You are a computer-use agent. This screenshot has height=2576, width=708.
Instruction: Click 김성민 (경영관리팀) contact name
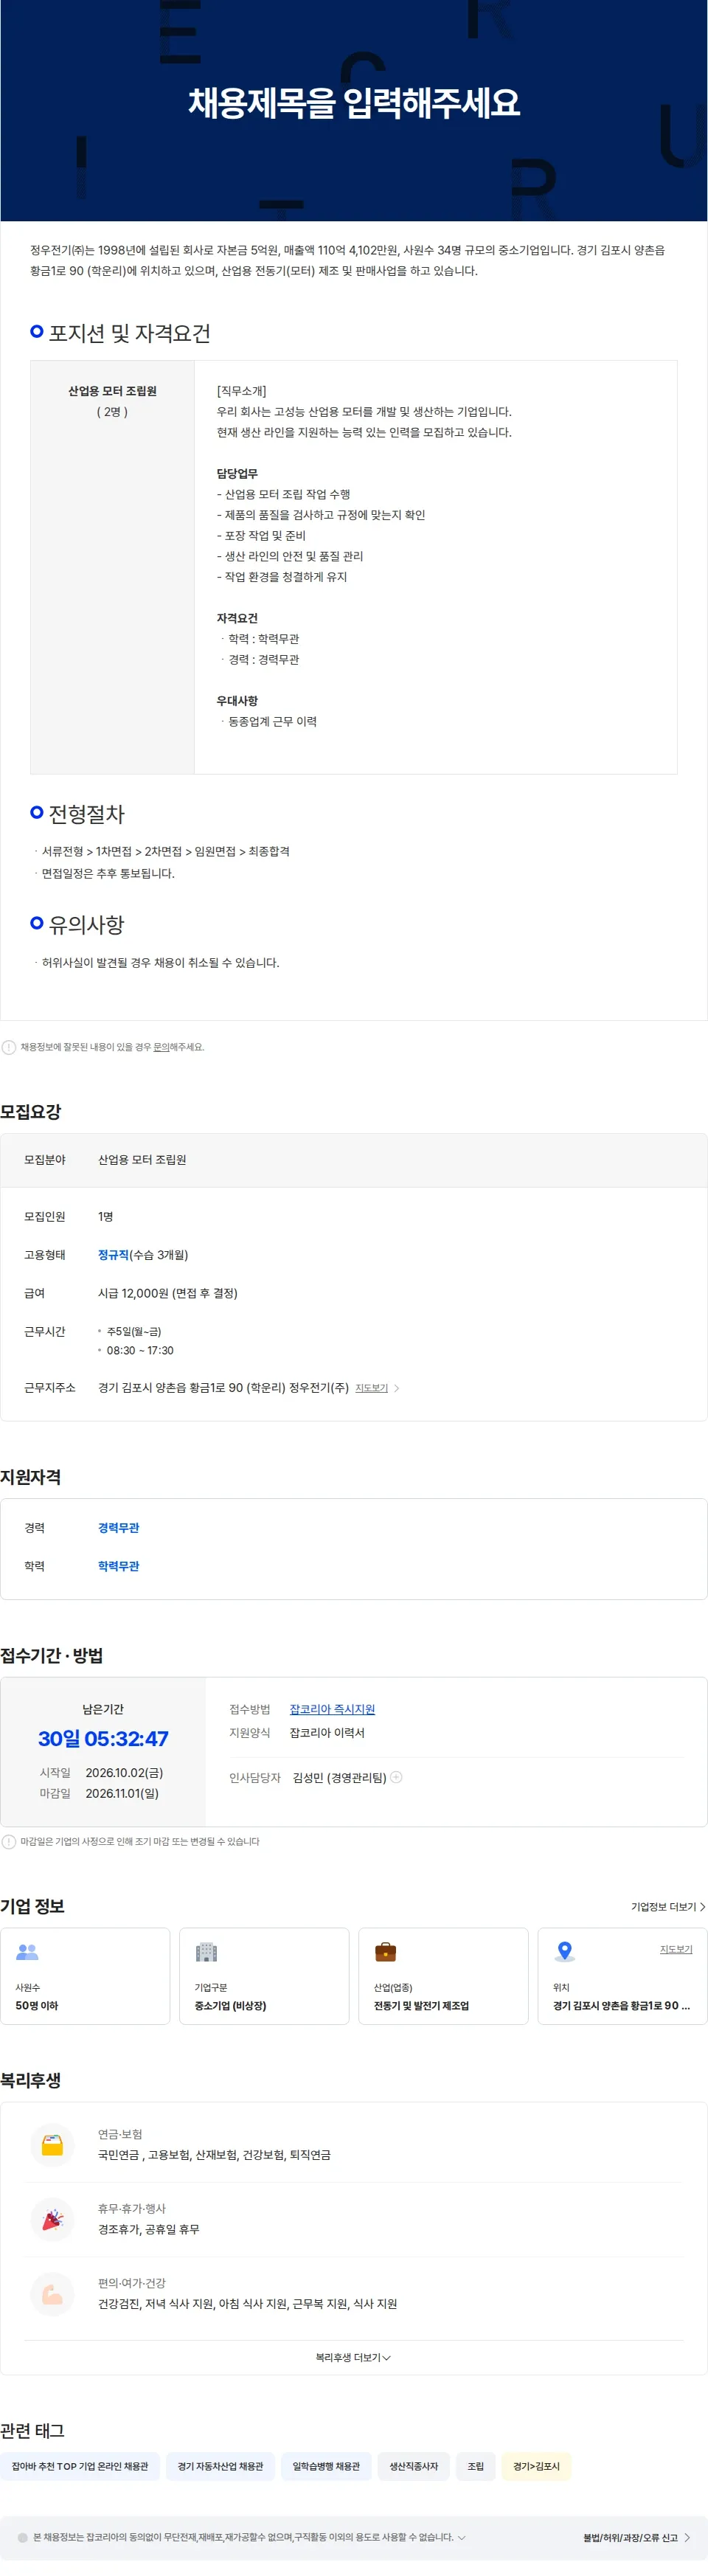pyautogui.click(x=339, y=1777)
